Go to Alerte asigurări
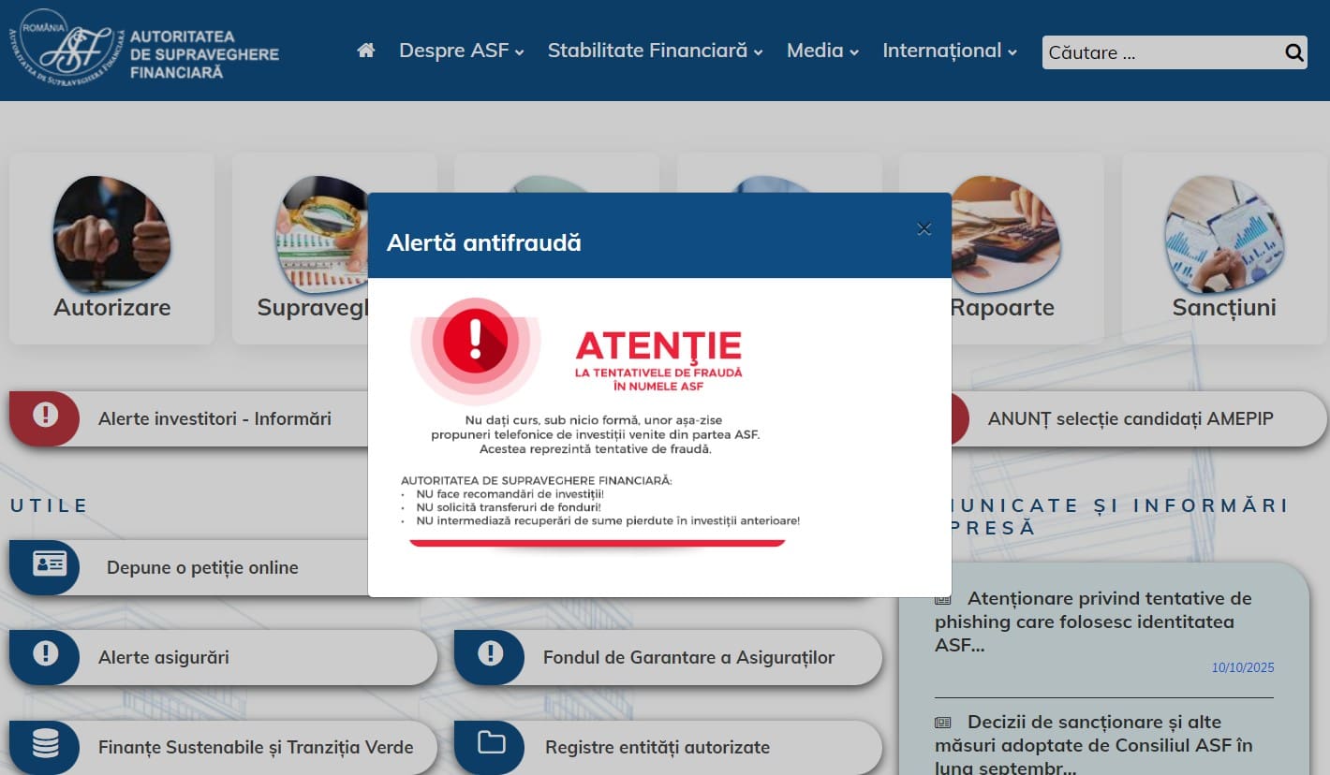1330x775 pixels. coord(164,657)
